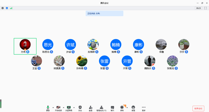Select participant 方伟's avatar tile
The image size is (209, 112).
click(x=25, y=45)
